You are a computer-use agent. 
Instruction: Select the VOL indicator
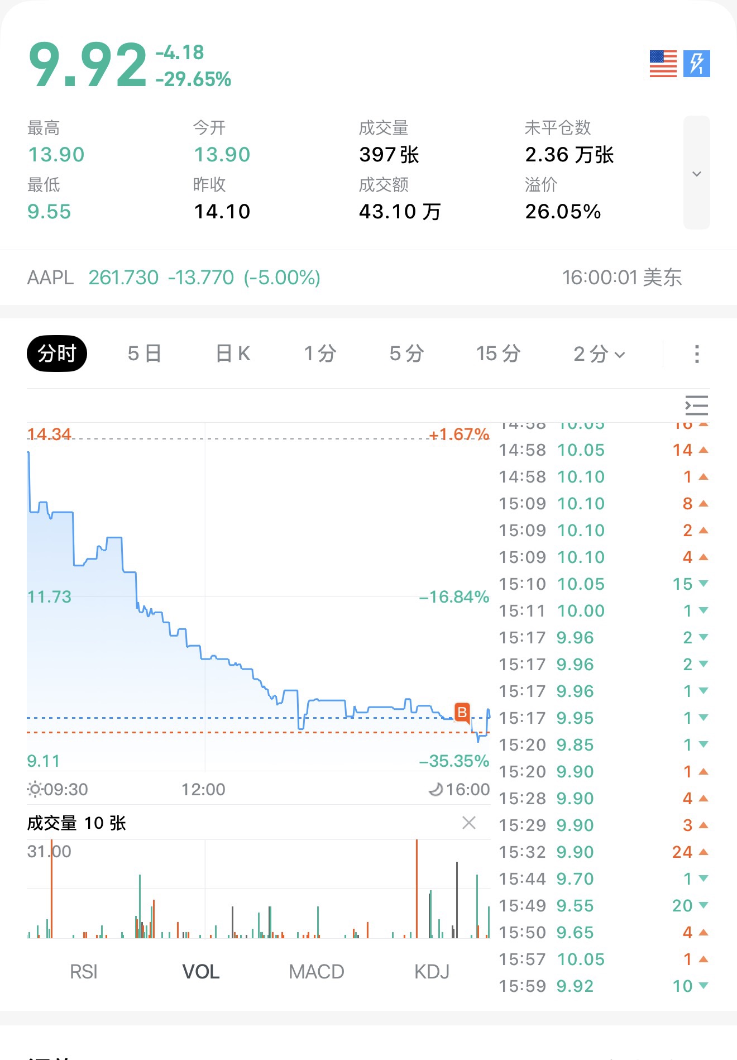[201, 972]
